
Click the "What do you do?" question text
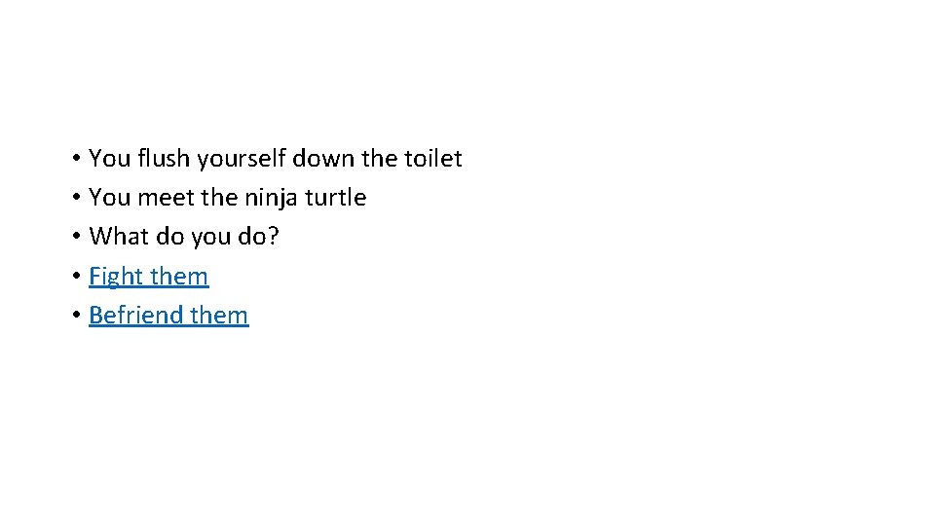click(184, 237)
